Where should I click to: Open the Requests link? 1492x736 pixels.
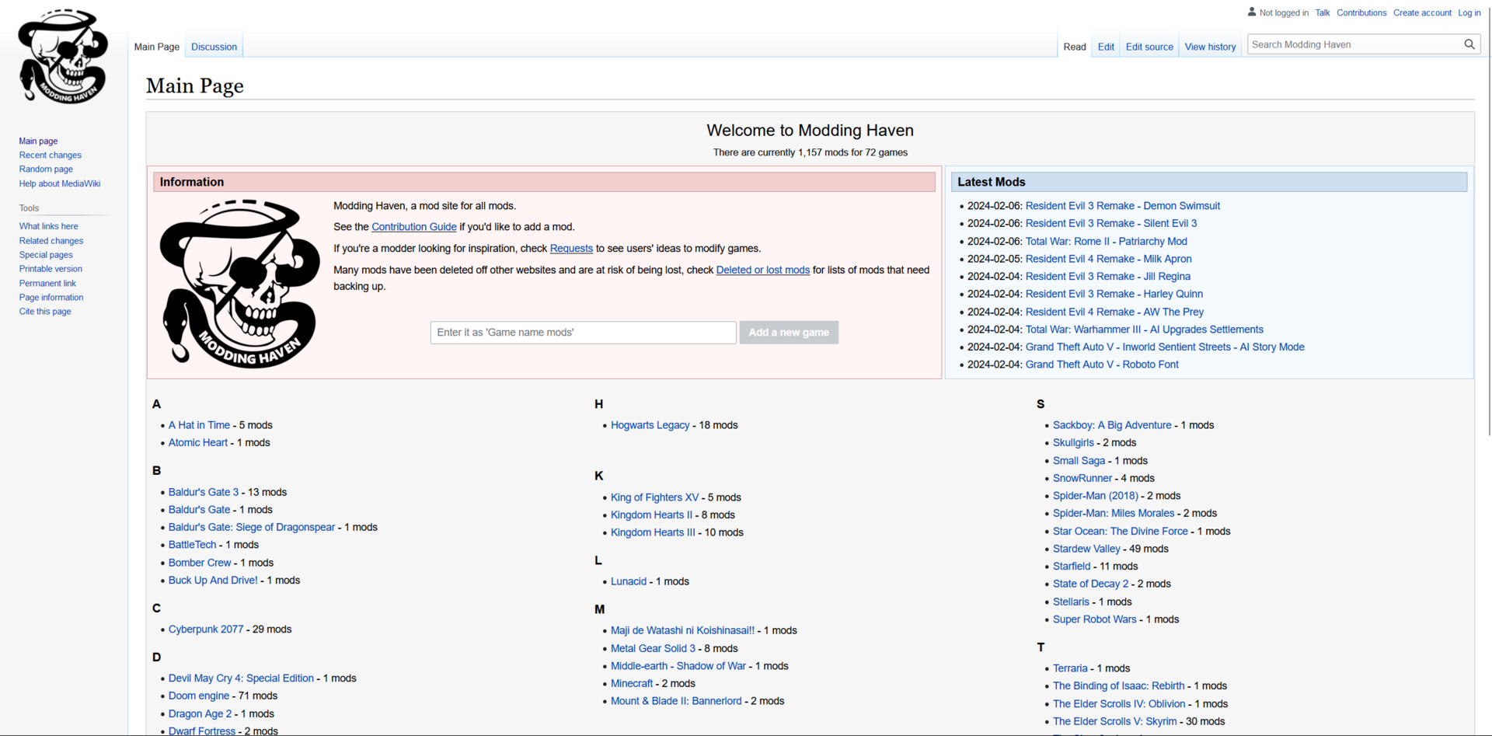click(571, 249)
